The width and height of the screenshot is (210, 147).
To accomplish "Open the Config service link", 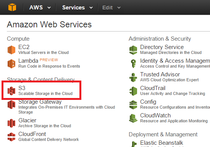I will pos(148,102).
